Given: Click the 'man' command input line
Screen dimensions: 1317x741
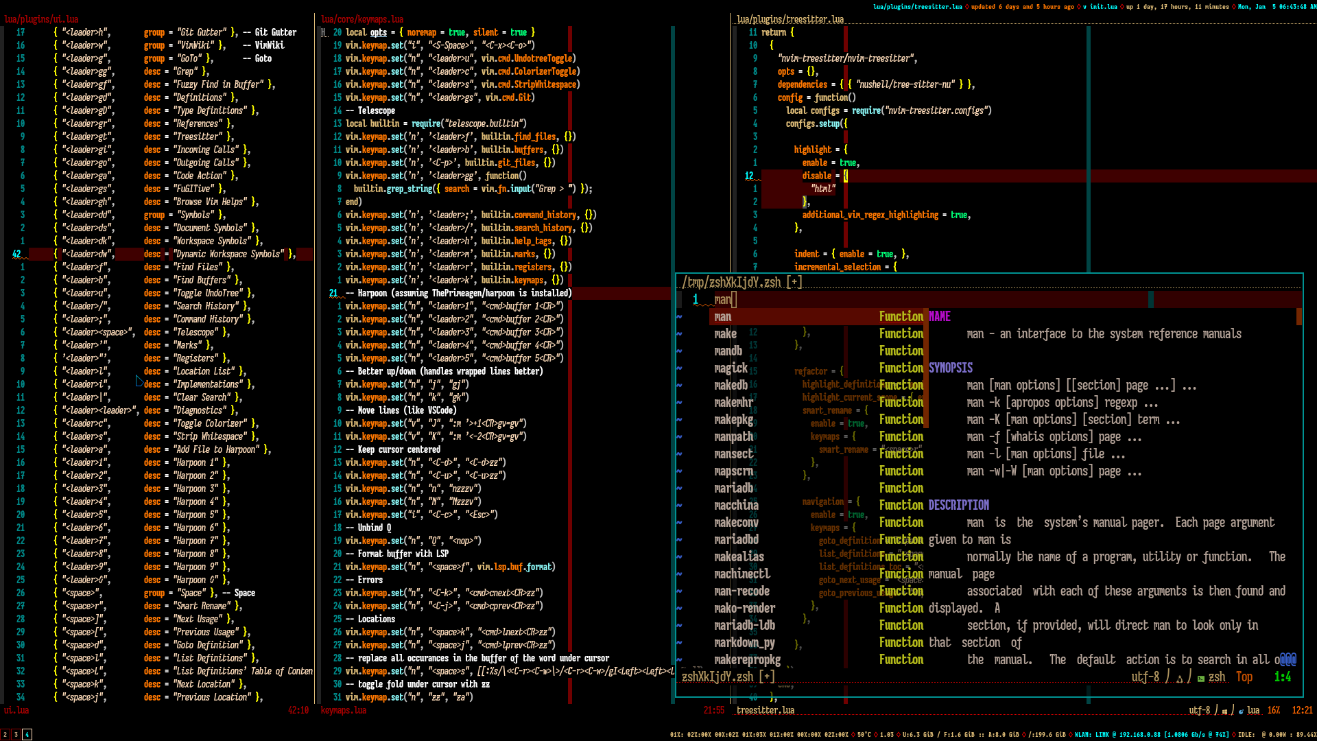Looking at the screenshot, I should click(x=724, y=300).
